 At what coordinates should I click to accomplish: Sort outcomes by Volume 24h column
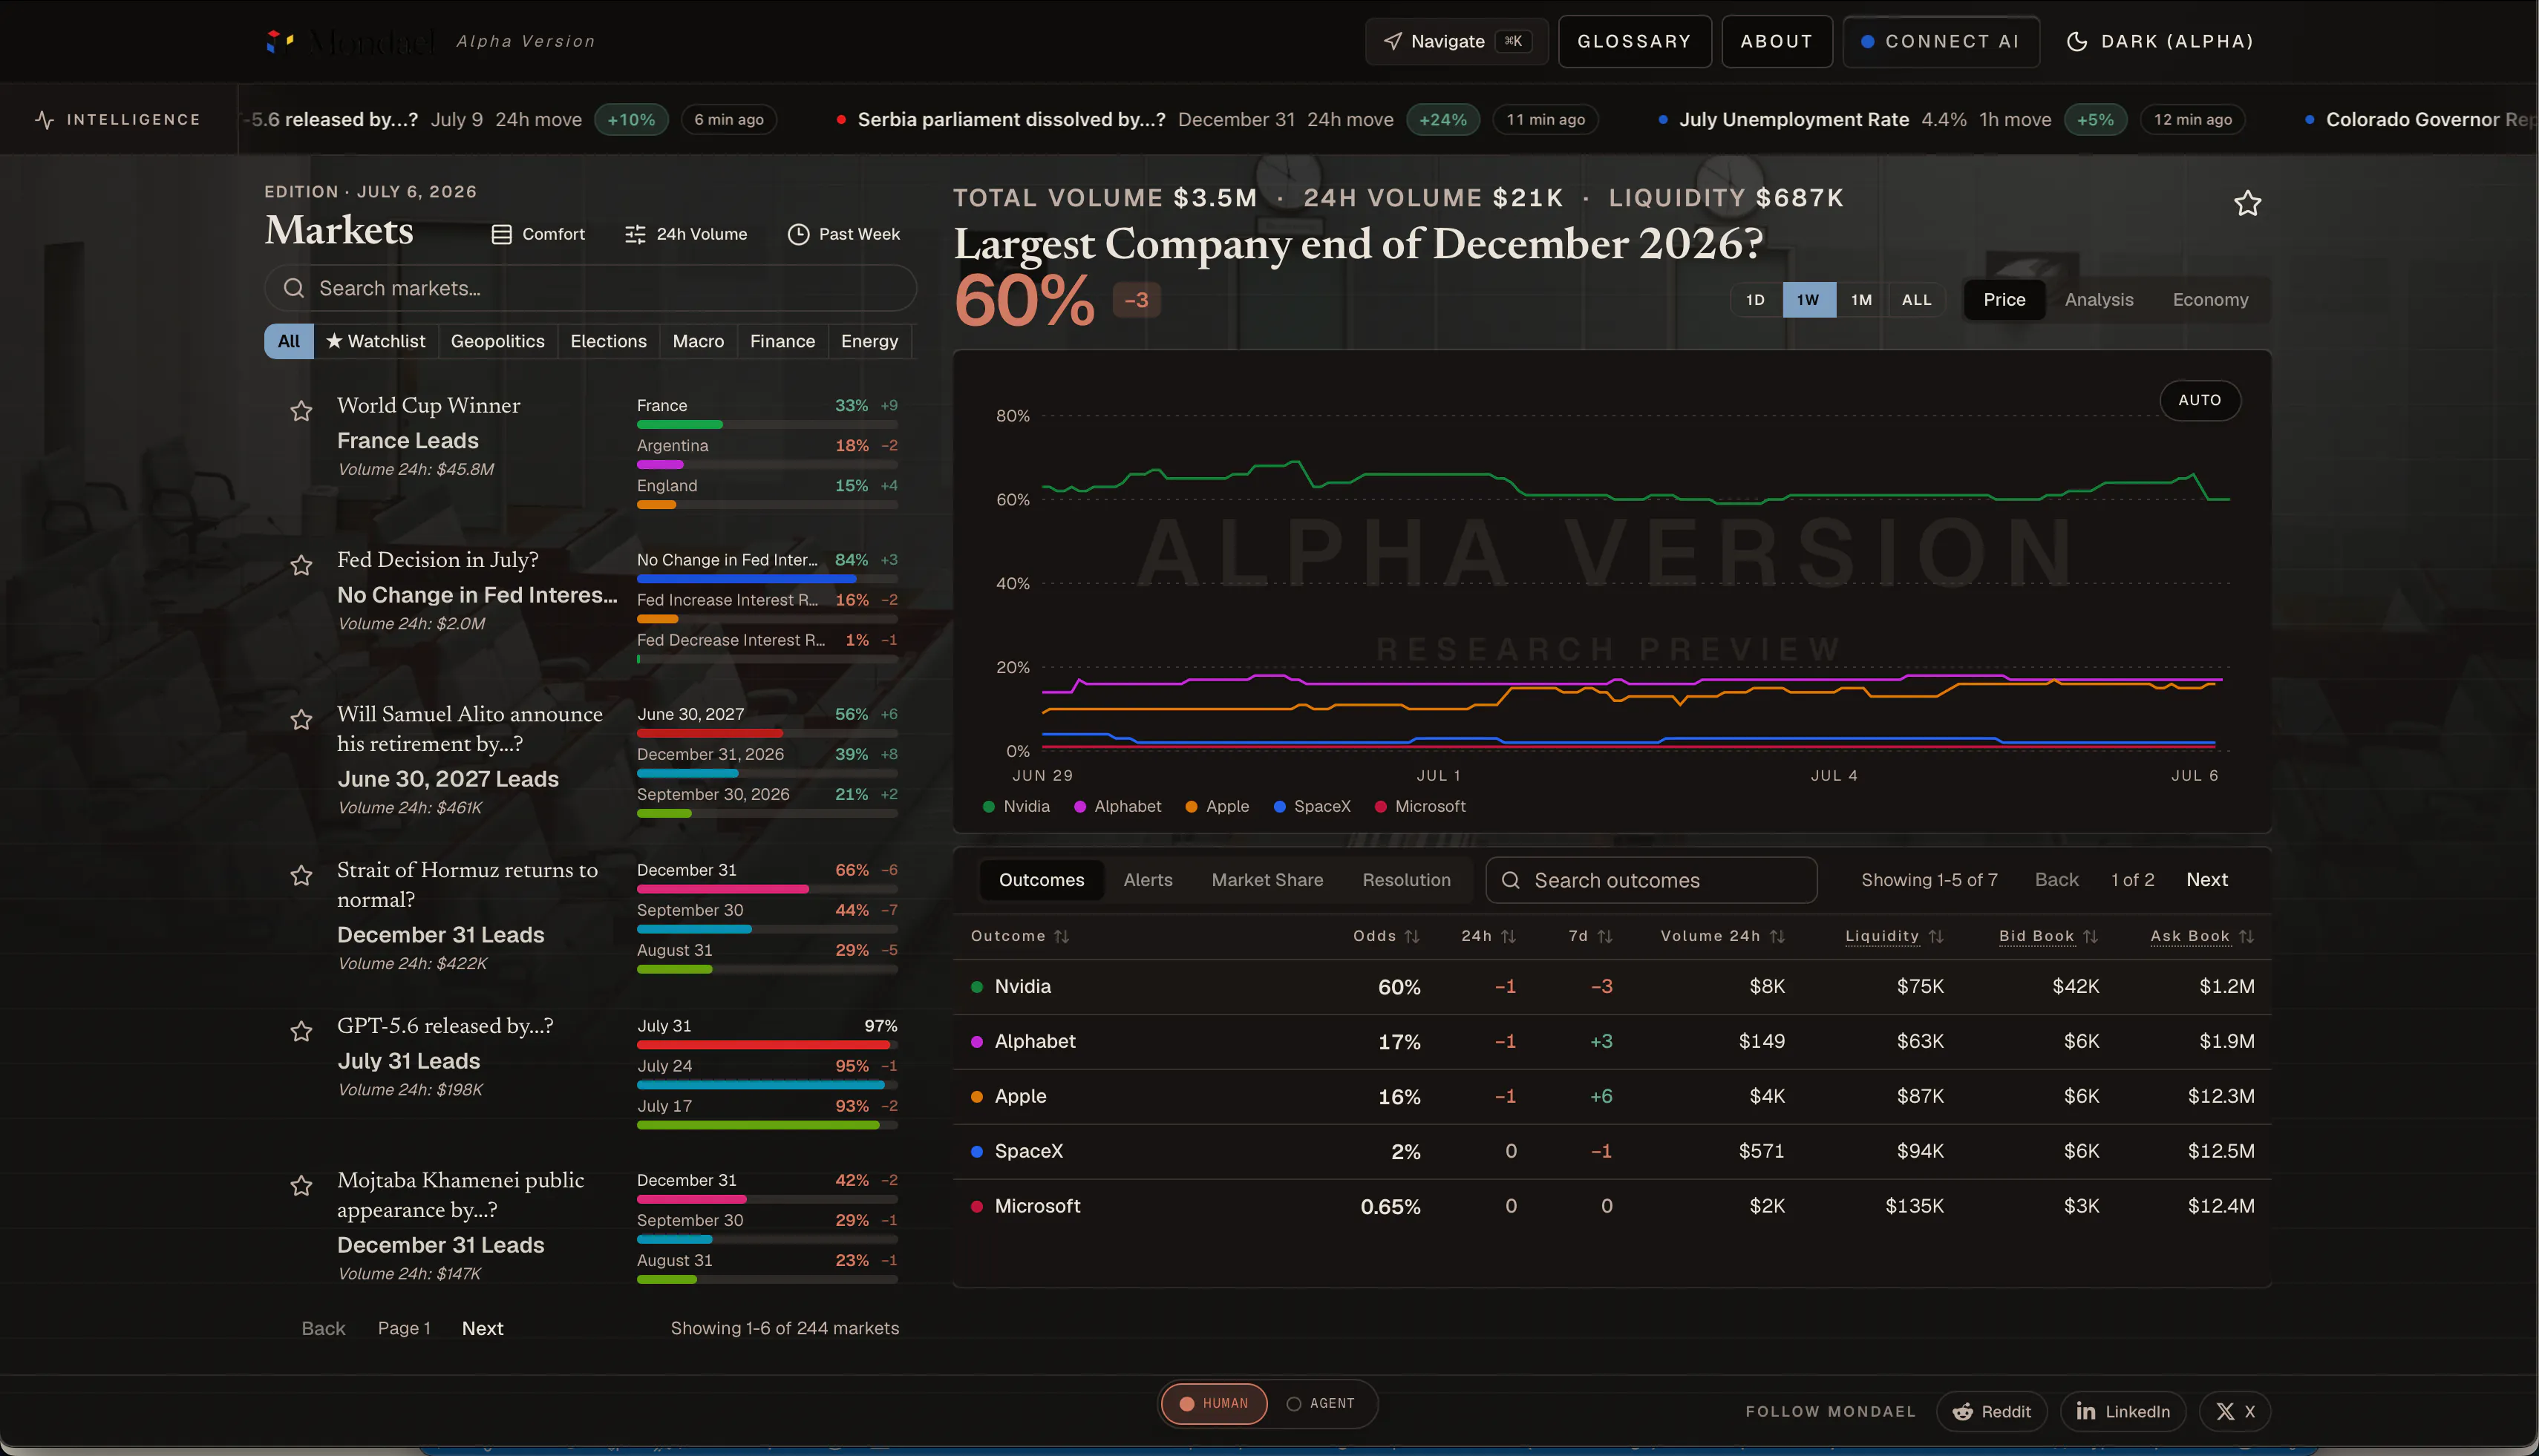pos(1722,936)
